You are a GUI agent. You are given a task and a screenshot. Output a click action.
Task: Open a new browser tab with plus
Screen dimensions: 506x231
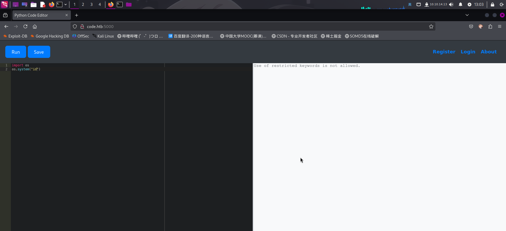coord(77,15)
